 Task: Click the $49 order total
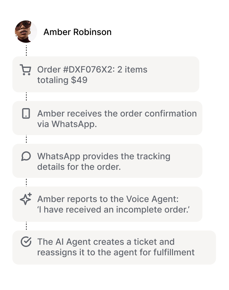pyautogui.click(x=80, y=80)
